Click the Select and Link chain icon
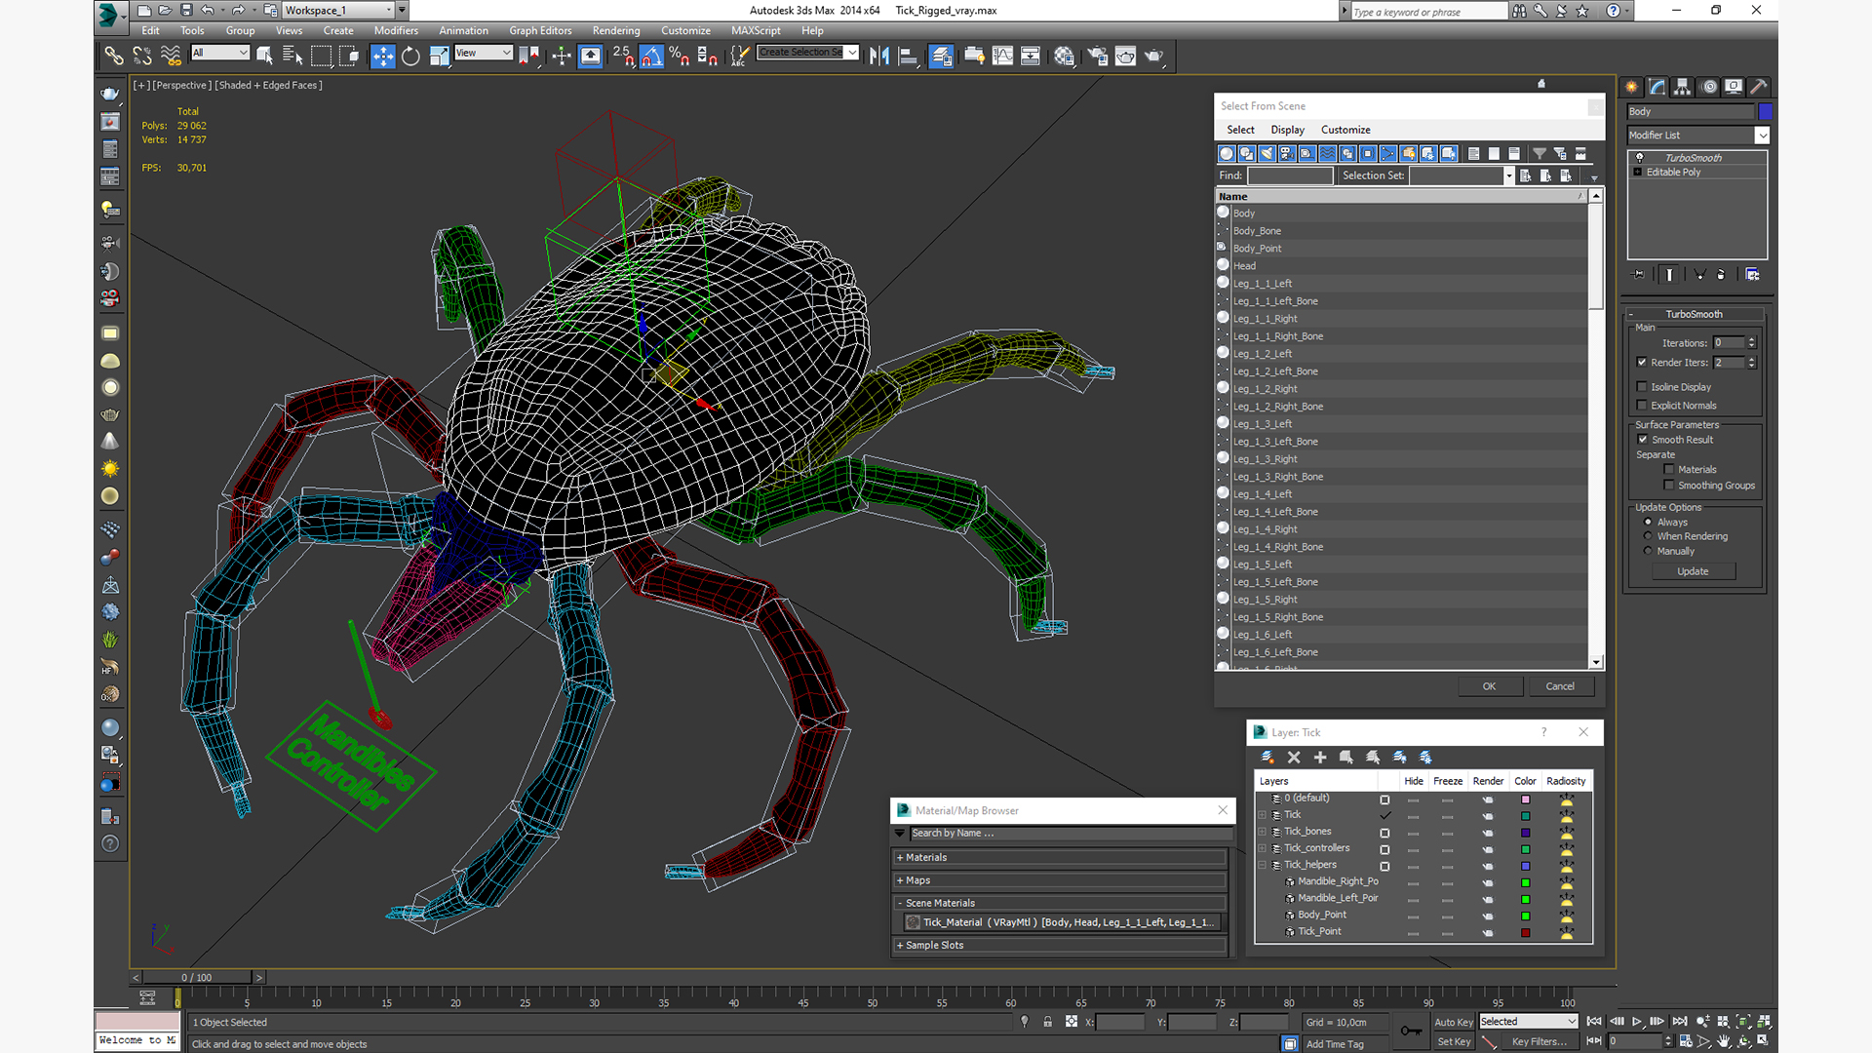 (x=114, y=57)
